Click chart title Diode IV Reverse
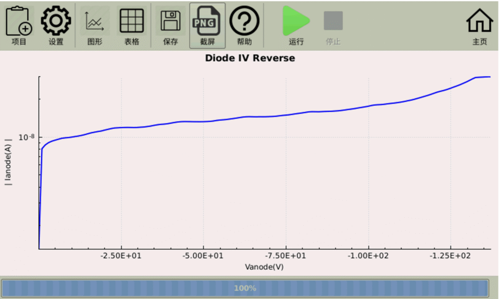 click(250, 58)
